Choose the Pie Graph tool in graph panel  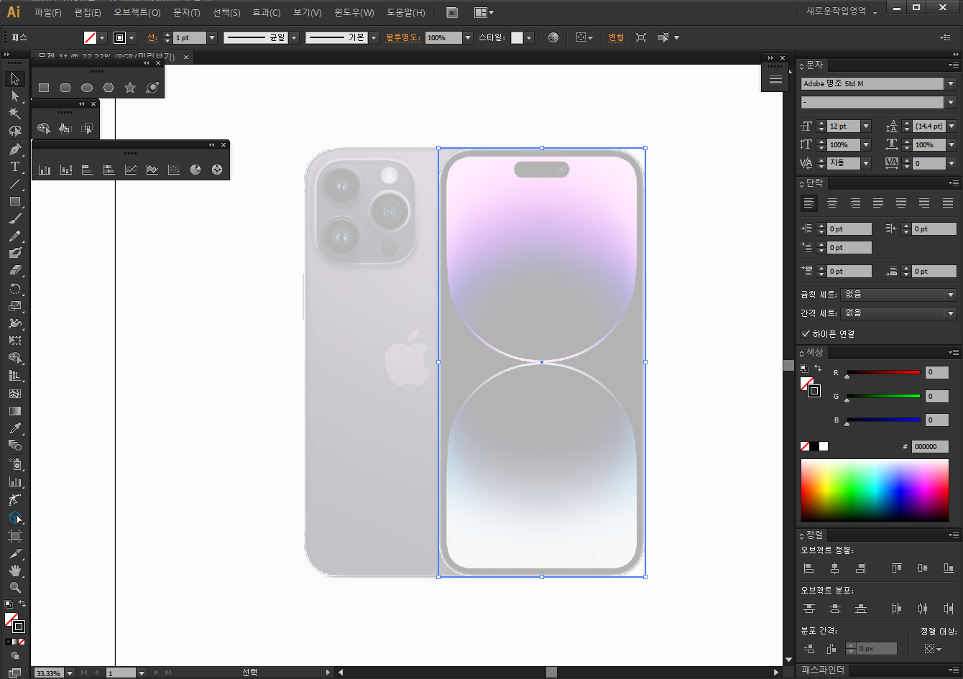click(195, 170)
